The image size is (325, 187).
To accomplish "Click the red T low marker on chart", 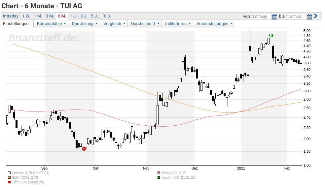I will (84, 149).
